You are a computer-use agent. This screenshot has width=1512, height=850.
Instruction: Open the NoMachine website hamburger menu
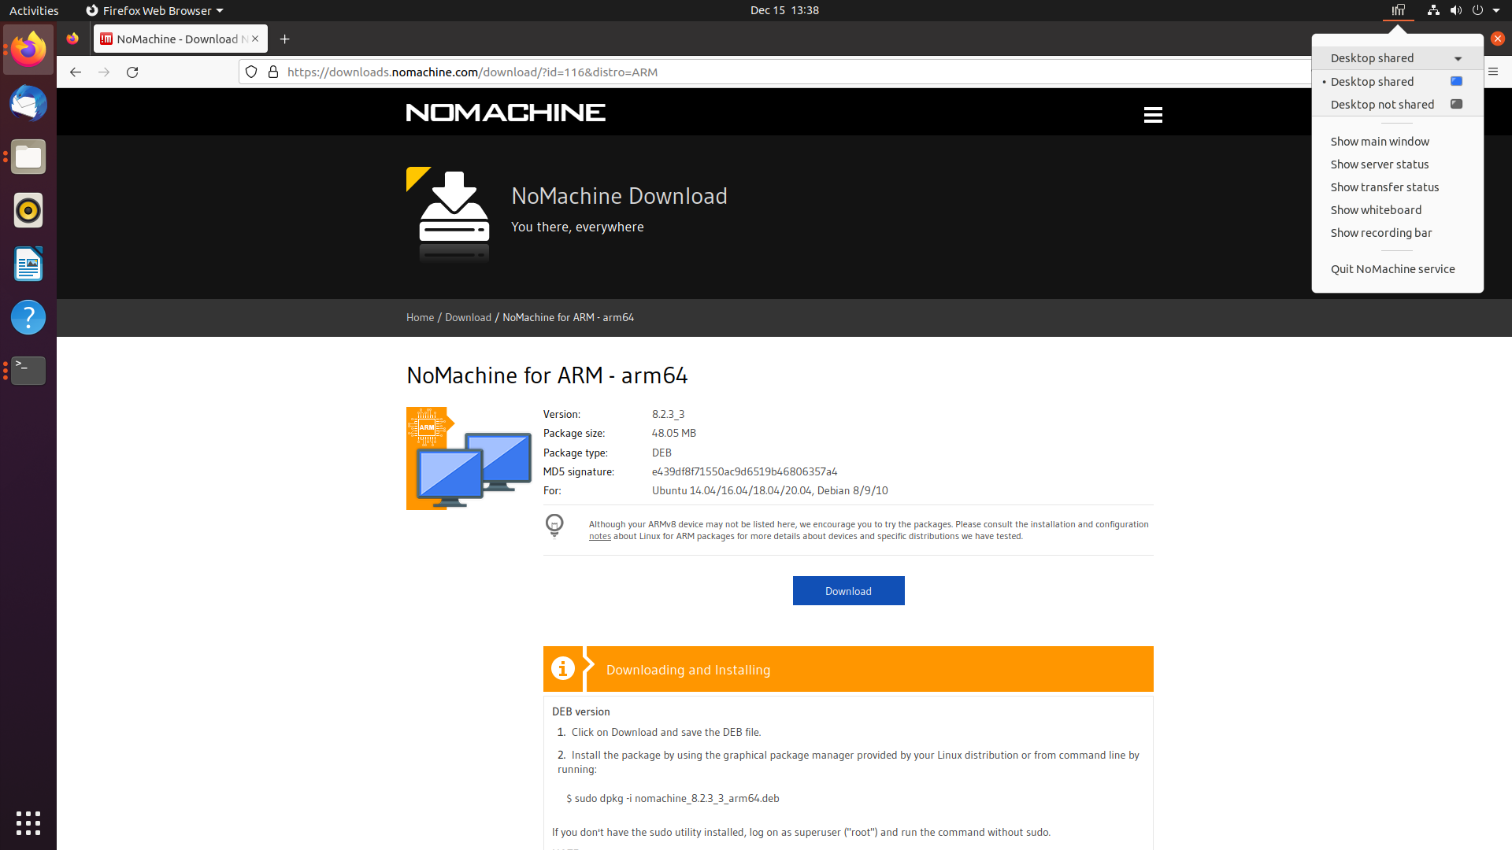[1153, 115]
